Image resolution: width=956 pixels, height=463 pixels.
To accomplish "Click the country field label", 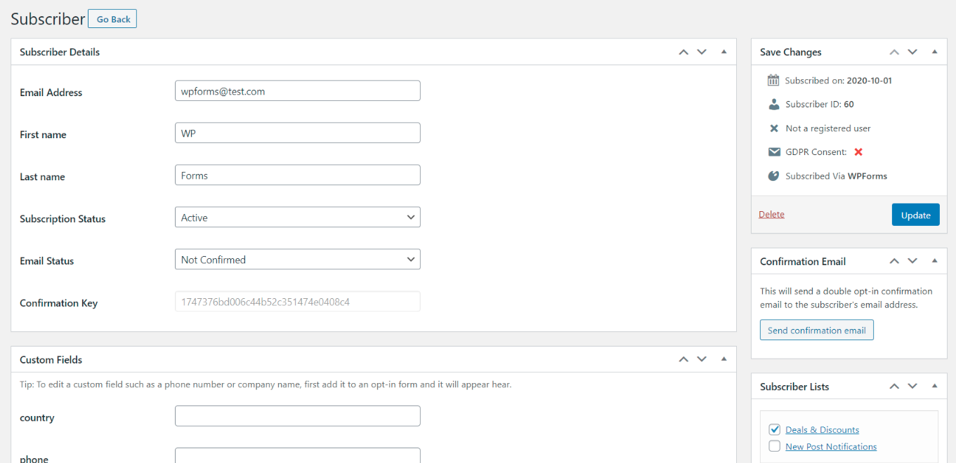I will (x=37, y=418).
